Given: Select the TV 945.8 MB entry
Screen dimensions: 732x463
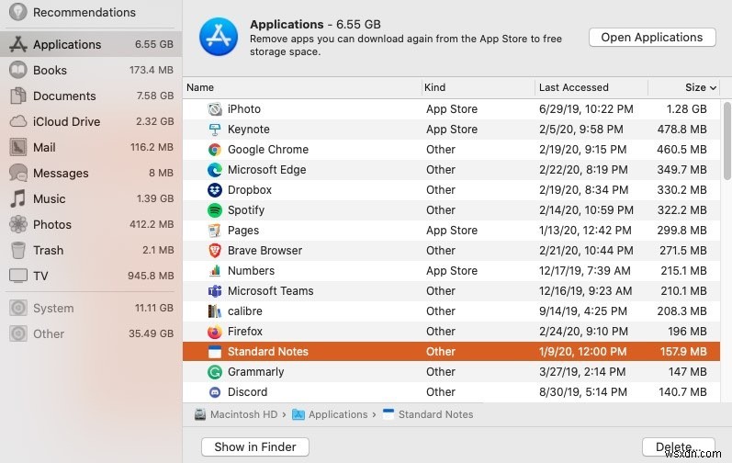Looking at the screenshot, I should tap(91, 276).
